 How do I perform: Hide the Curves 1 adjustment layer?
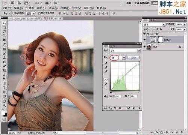coord(145,40)
